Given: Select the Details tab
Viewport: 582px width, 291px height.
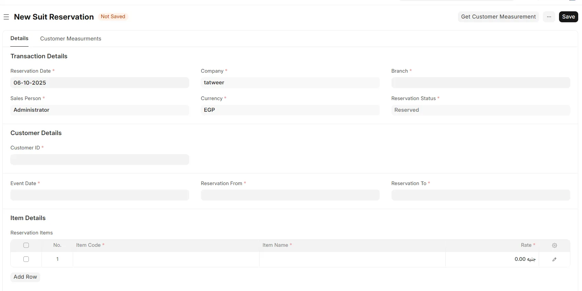Looking at the screenshot, I should (x=19, y=38).
